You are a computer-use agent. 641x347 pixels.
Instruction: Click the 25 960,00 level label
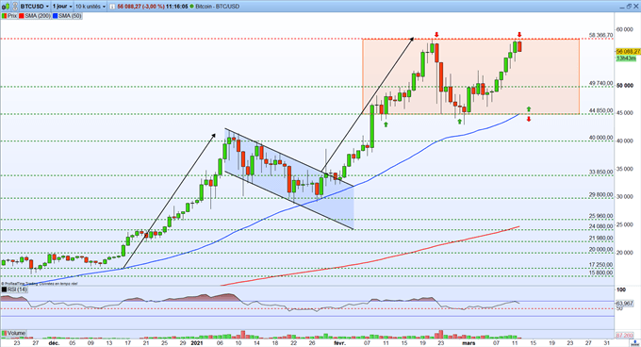tap(601, 216)
